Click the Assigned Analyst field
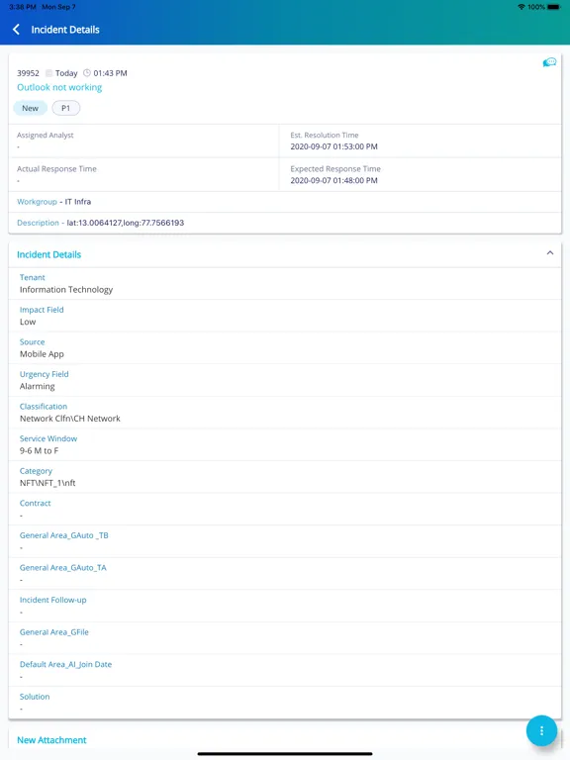The width and height of the screenshot is (570, 760). (x=143, y=142)
